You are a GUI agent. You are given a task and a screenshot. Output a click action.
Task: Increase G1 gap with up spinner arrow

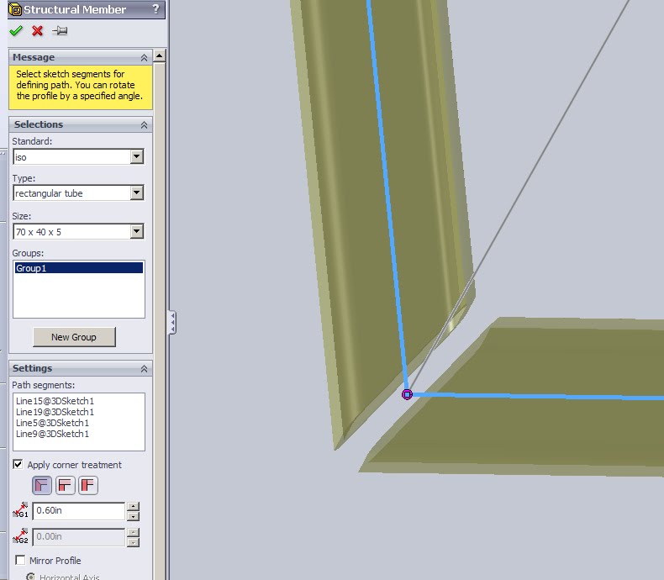[x=133, y=506]
